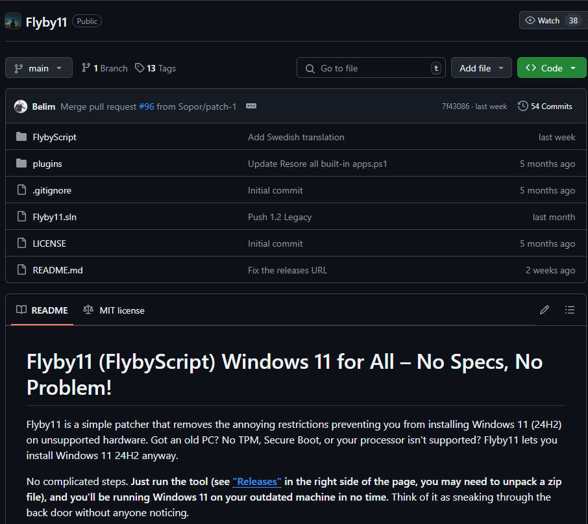Click the branch icon in the main selector
This screenshot has height=524, width=588.
[x=18, y=68]
